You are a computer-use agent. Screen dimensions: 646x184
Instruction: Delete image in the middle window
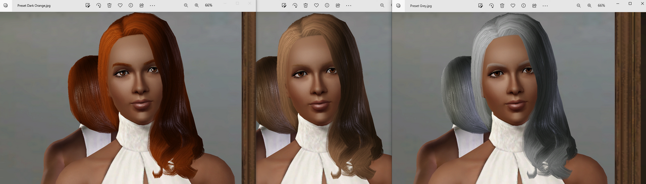(305, 5)
